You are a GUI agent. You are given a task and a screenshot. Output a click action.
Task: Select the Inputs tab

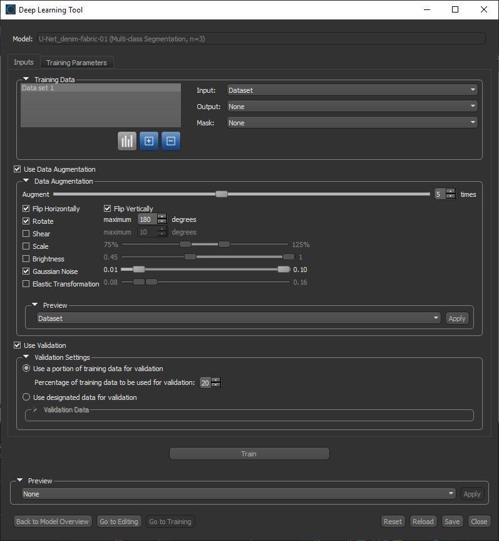pos(24,63)
